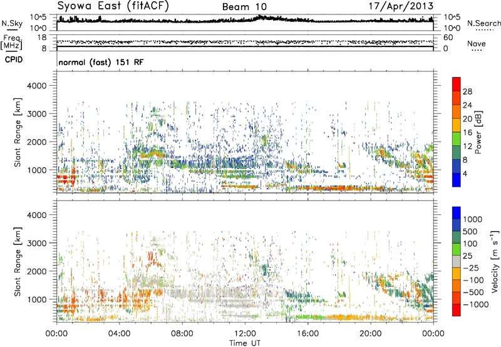
Task: Click the "Power [dB]" colorbar title
Action: [478, 132]
